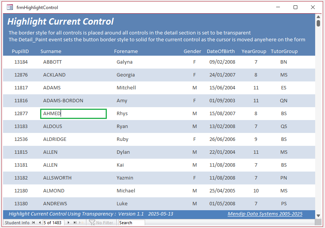Select PupilID 13184

(x=21, y=62)
